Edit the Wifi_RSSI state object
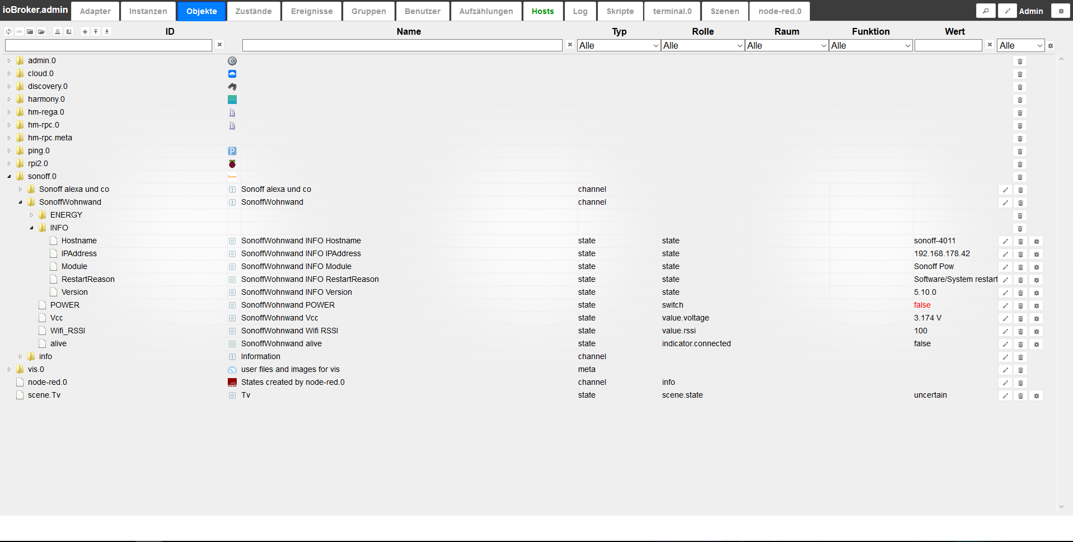The height and width of the screenshot is (542, 1073). (1005, 332)
